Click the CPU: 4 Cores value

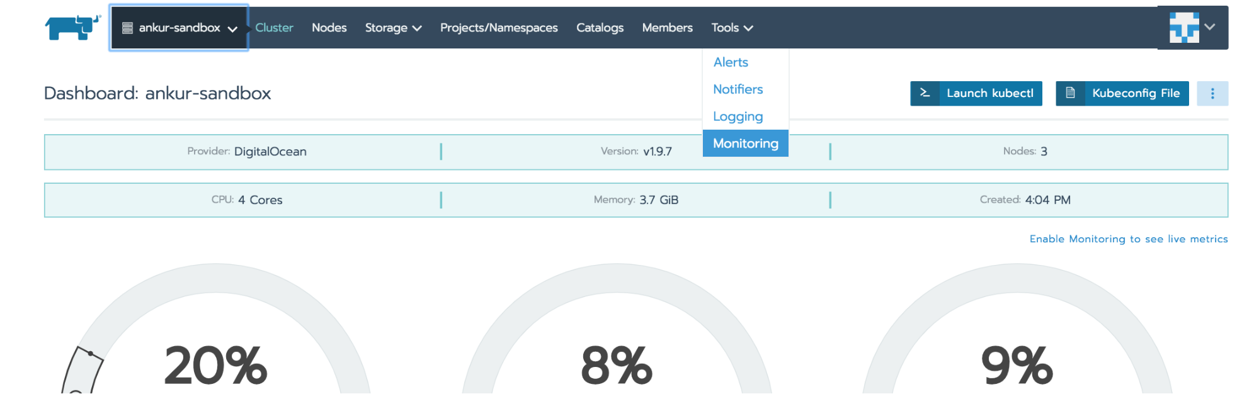(x=260, y=200)
